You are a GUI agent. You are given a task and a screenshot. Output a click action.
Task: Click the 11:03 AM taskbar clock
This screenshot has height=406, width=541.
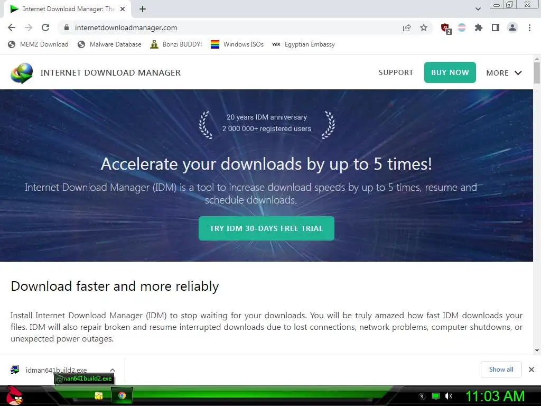495,396
